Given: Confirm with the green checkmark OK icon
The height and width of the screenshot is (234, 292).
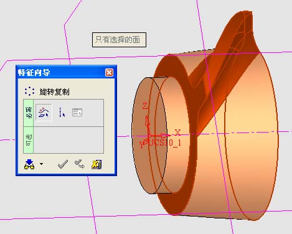Looking at the screenshot, I should 62,164.
